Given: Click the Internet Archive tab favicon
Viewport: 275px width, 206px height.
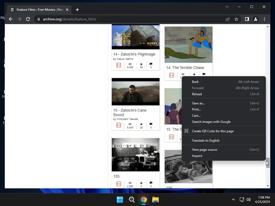Looking at the screenshot, I should [12, 10].
